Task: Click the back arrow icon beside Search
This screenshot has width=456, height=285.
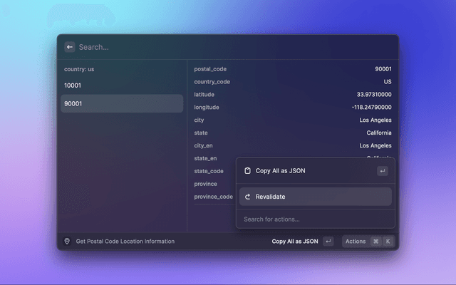Action: pos(69,47)
